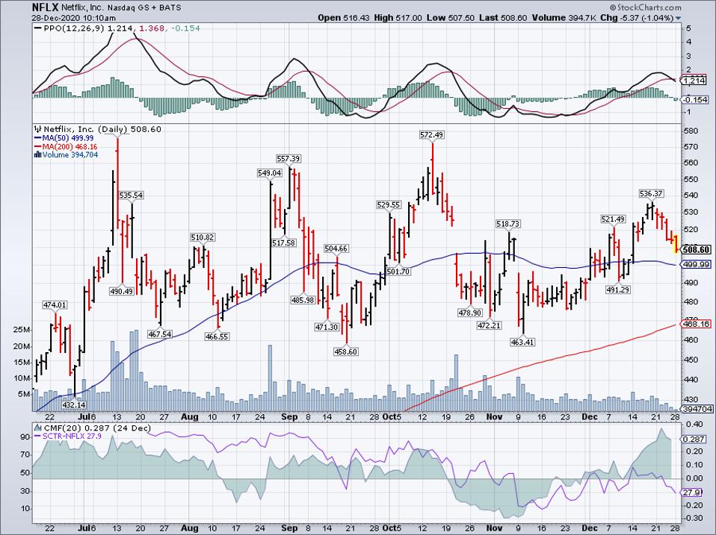Click the CMF(20) 0.287 (24 Dec) label
Viewport: 716px width, 535px height.
[96, 428]
